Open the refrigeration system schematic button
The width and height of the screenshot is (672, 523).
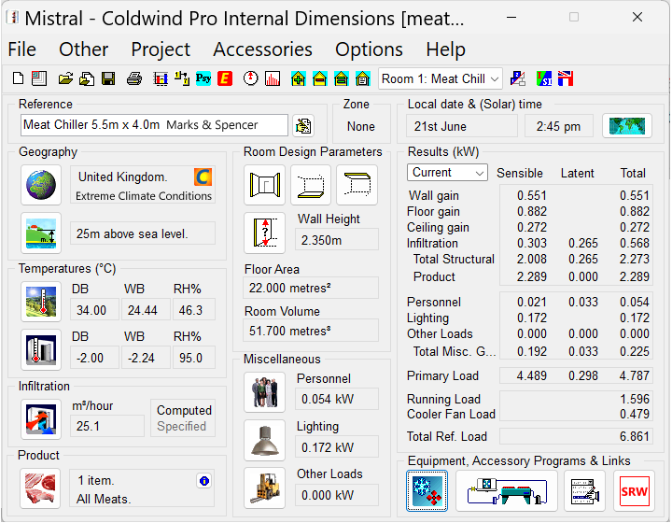tap(507, 491)
